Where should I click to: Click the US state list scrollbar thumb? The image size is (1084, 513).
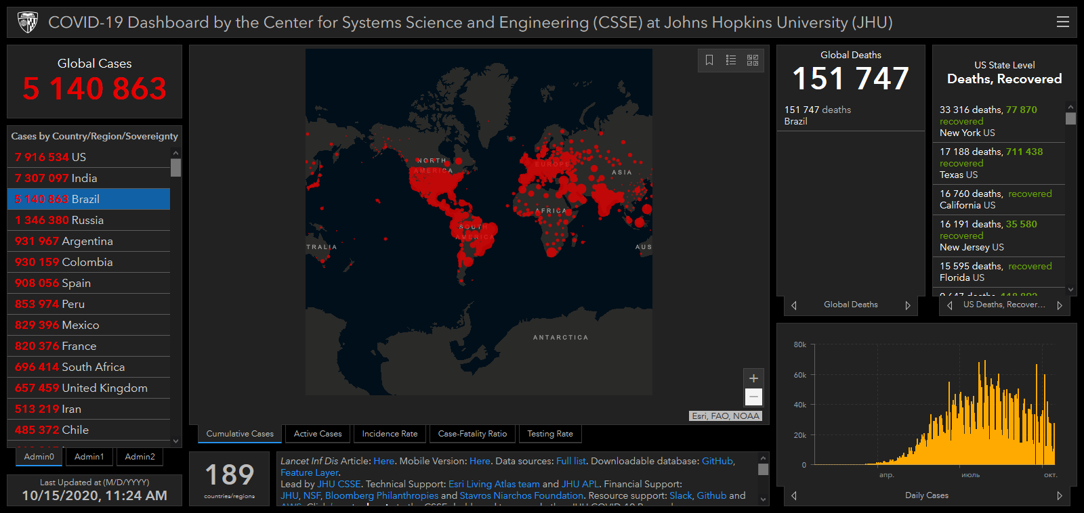(1070, 118)
